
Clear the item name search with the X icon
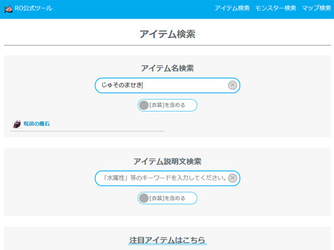[232, 85]
